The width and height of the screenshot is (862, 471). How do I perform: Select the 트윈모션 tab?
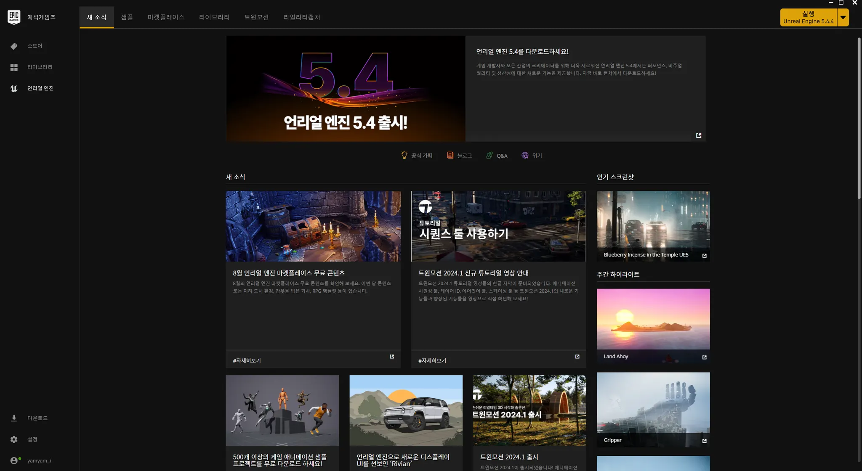click(x=256, y=17)
